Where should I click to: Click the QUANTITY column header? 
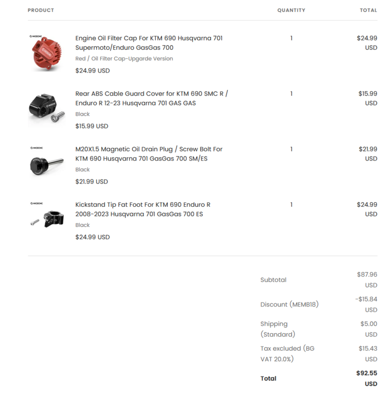pyautogui.click(x=291, y=10)
